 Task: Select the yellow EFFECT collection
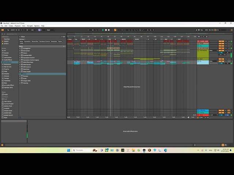point(6,44)
